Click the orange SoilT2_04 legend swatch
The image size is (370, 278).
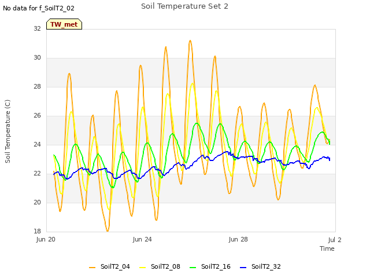(92, 268)
